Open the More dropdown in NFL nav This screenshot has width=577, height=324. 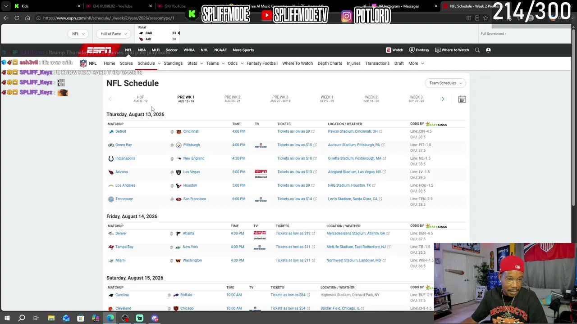(416, 63)
